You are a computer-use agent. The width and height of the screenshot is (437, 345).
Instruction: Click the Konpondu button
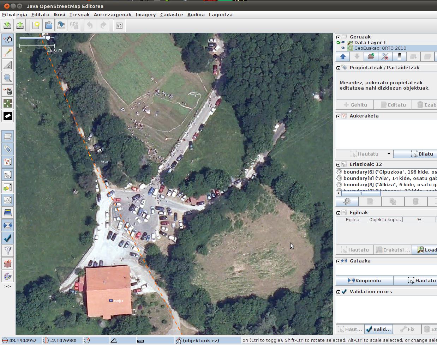click(364, 281)
